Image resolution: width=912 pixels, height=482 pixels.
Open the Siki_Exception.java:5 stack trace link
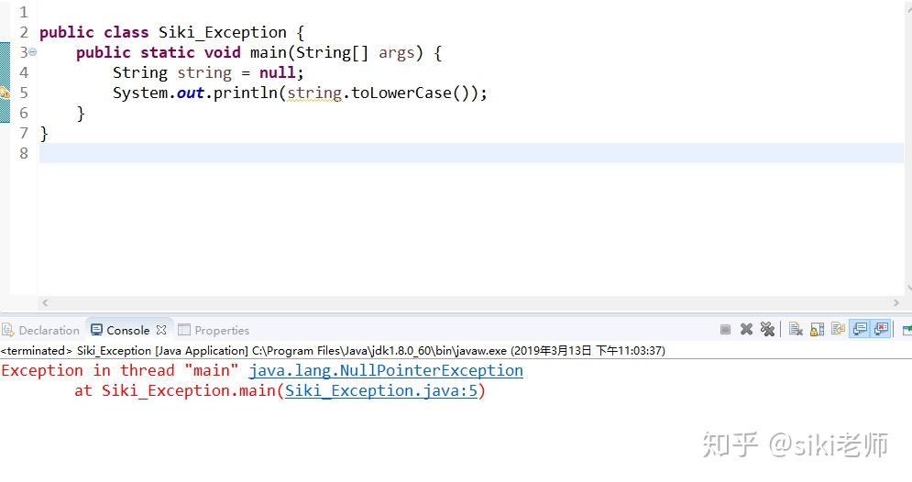pyautogui.click(x=381, y=391)
